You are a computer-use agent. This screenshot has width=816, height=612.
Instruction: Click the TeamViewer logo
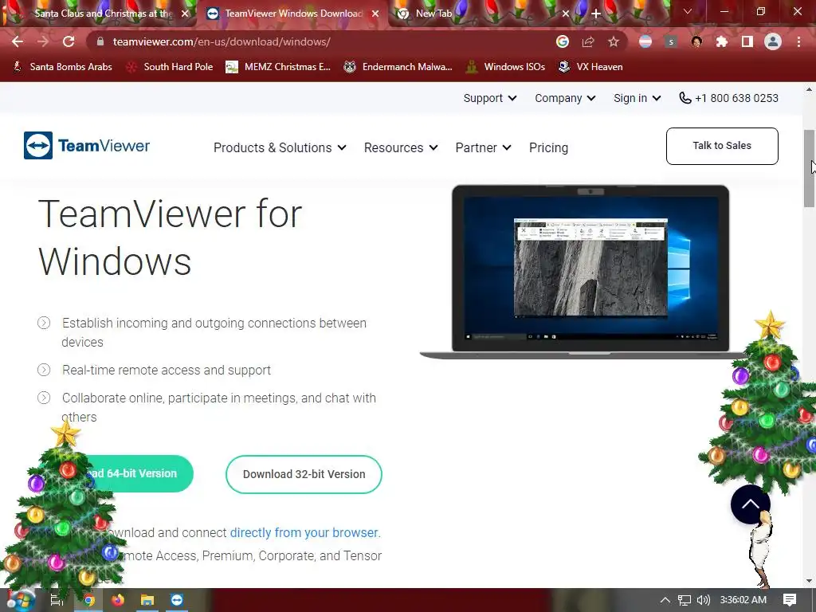click(87, 145)
